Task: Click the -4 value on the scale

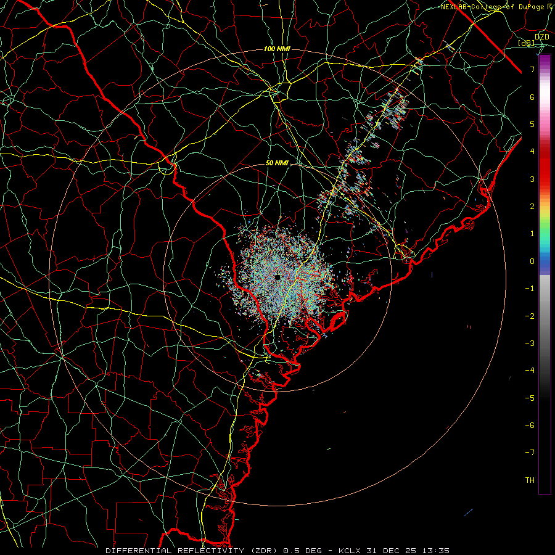Action: [x=530, y=371]
